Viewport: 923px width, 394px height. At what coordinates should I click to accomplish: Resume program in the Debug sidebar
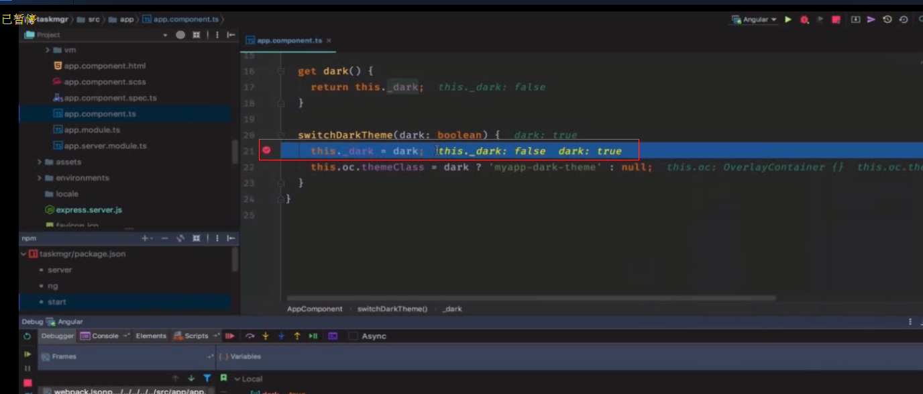coord(28,354)
